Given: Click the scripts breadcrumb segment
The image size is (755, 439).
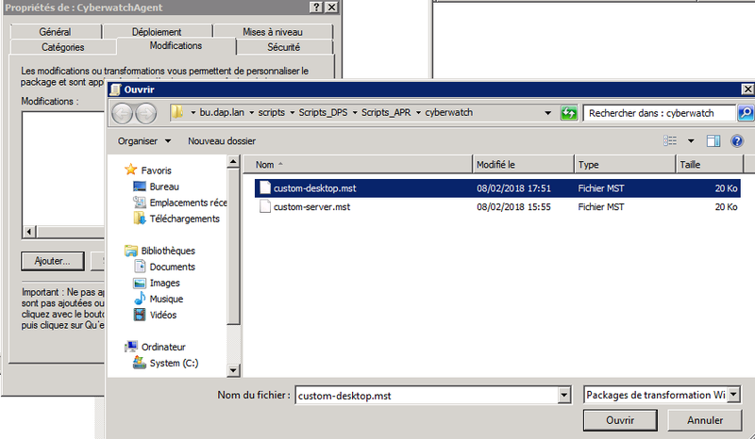Looking at the screenshot, I should (272, 112).
